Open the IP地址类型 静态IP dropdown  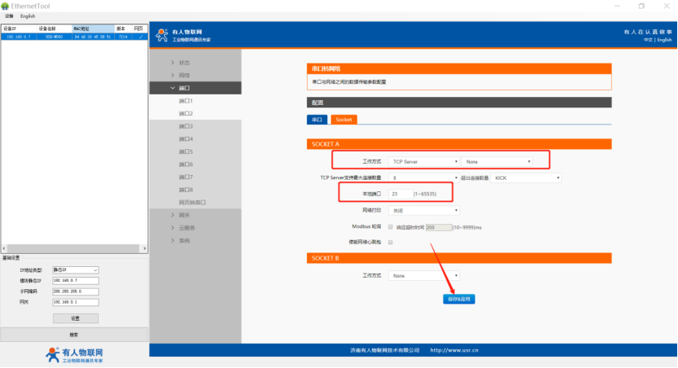(x=75, y=269)
